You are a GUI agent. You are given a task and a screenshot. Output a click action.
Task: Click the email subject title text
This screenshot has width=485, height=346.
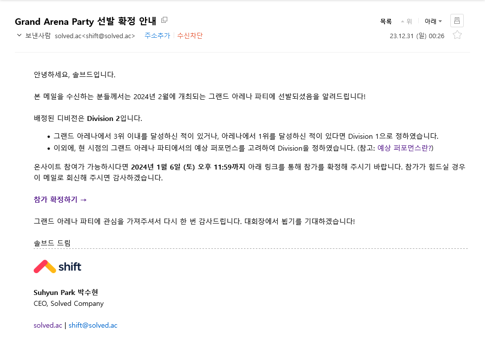tap(85, 21)
